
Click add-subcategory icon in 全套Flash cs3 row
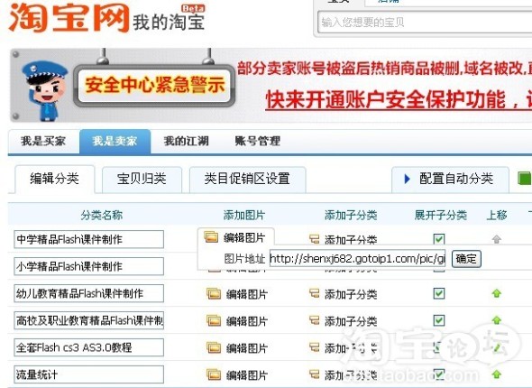coord(314,347)
